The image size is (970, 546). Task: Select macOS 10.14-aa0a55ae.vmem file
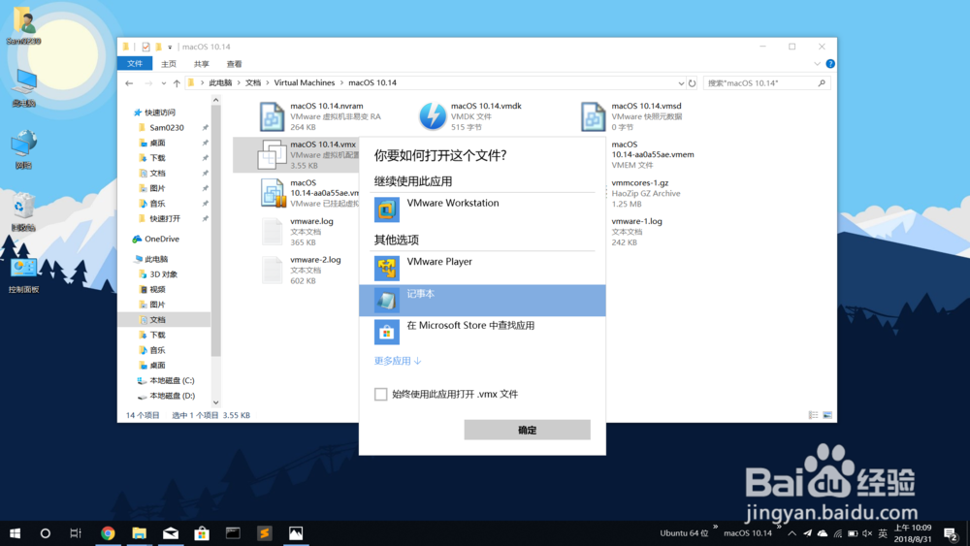tap(652, 154)
